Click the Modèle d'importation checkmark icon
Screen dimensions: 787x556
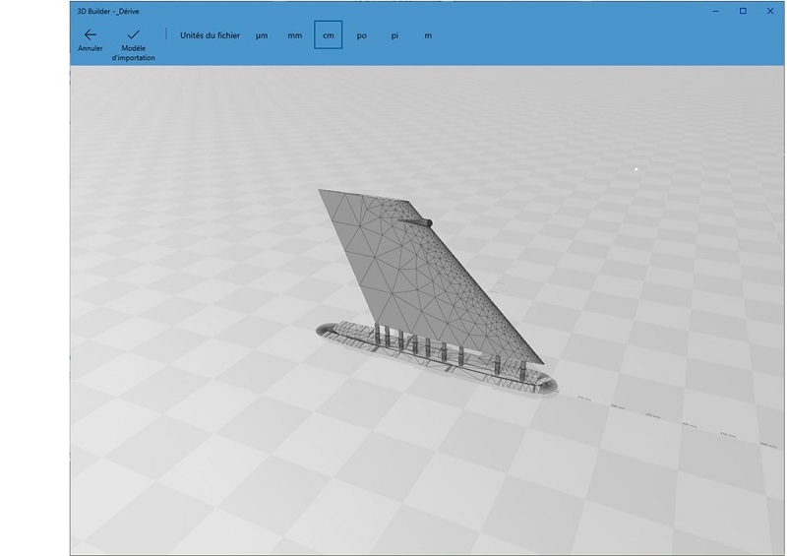coord(133,34)
